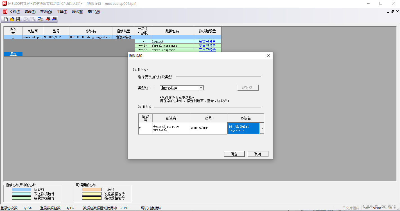The image size is (400, 211).
Task: Click the 添加 button below protocol list
Action: point(13,54)
